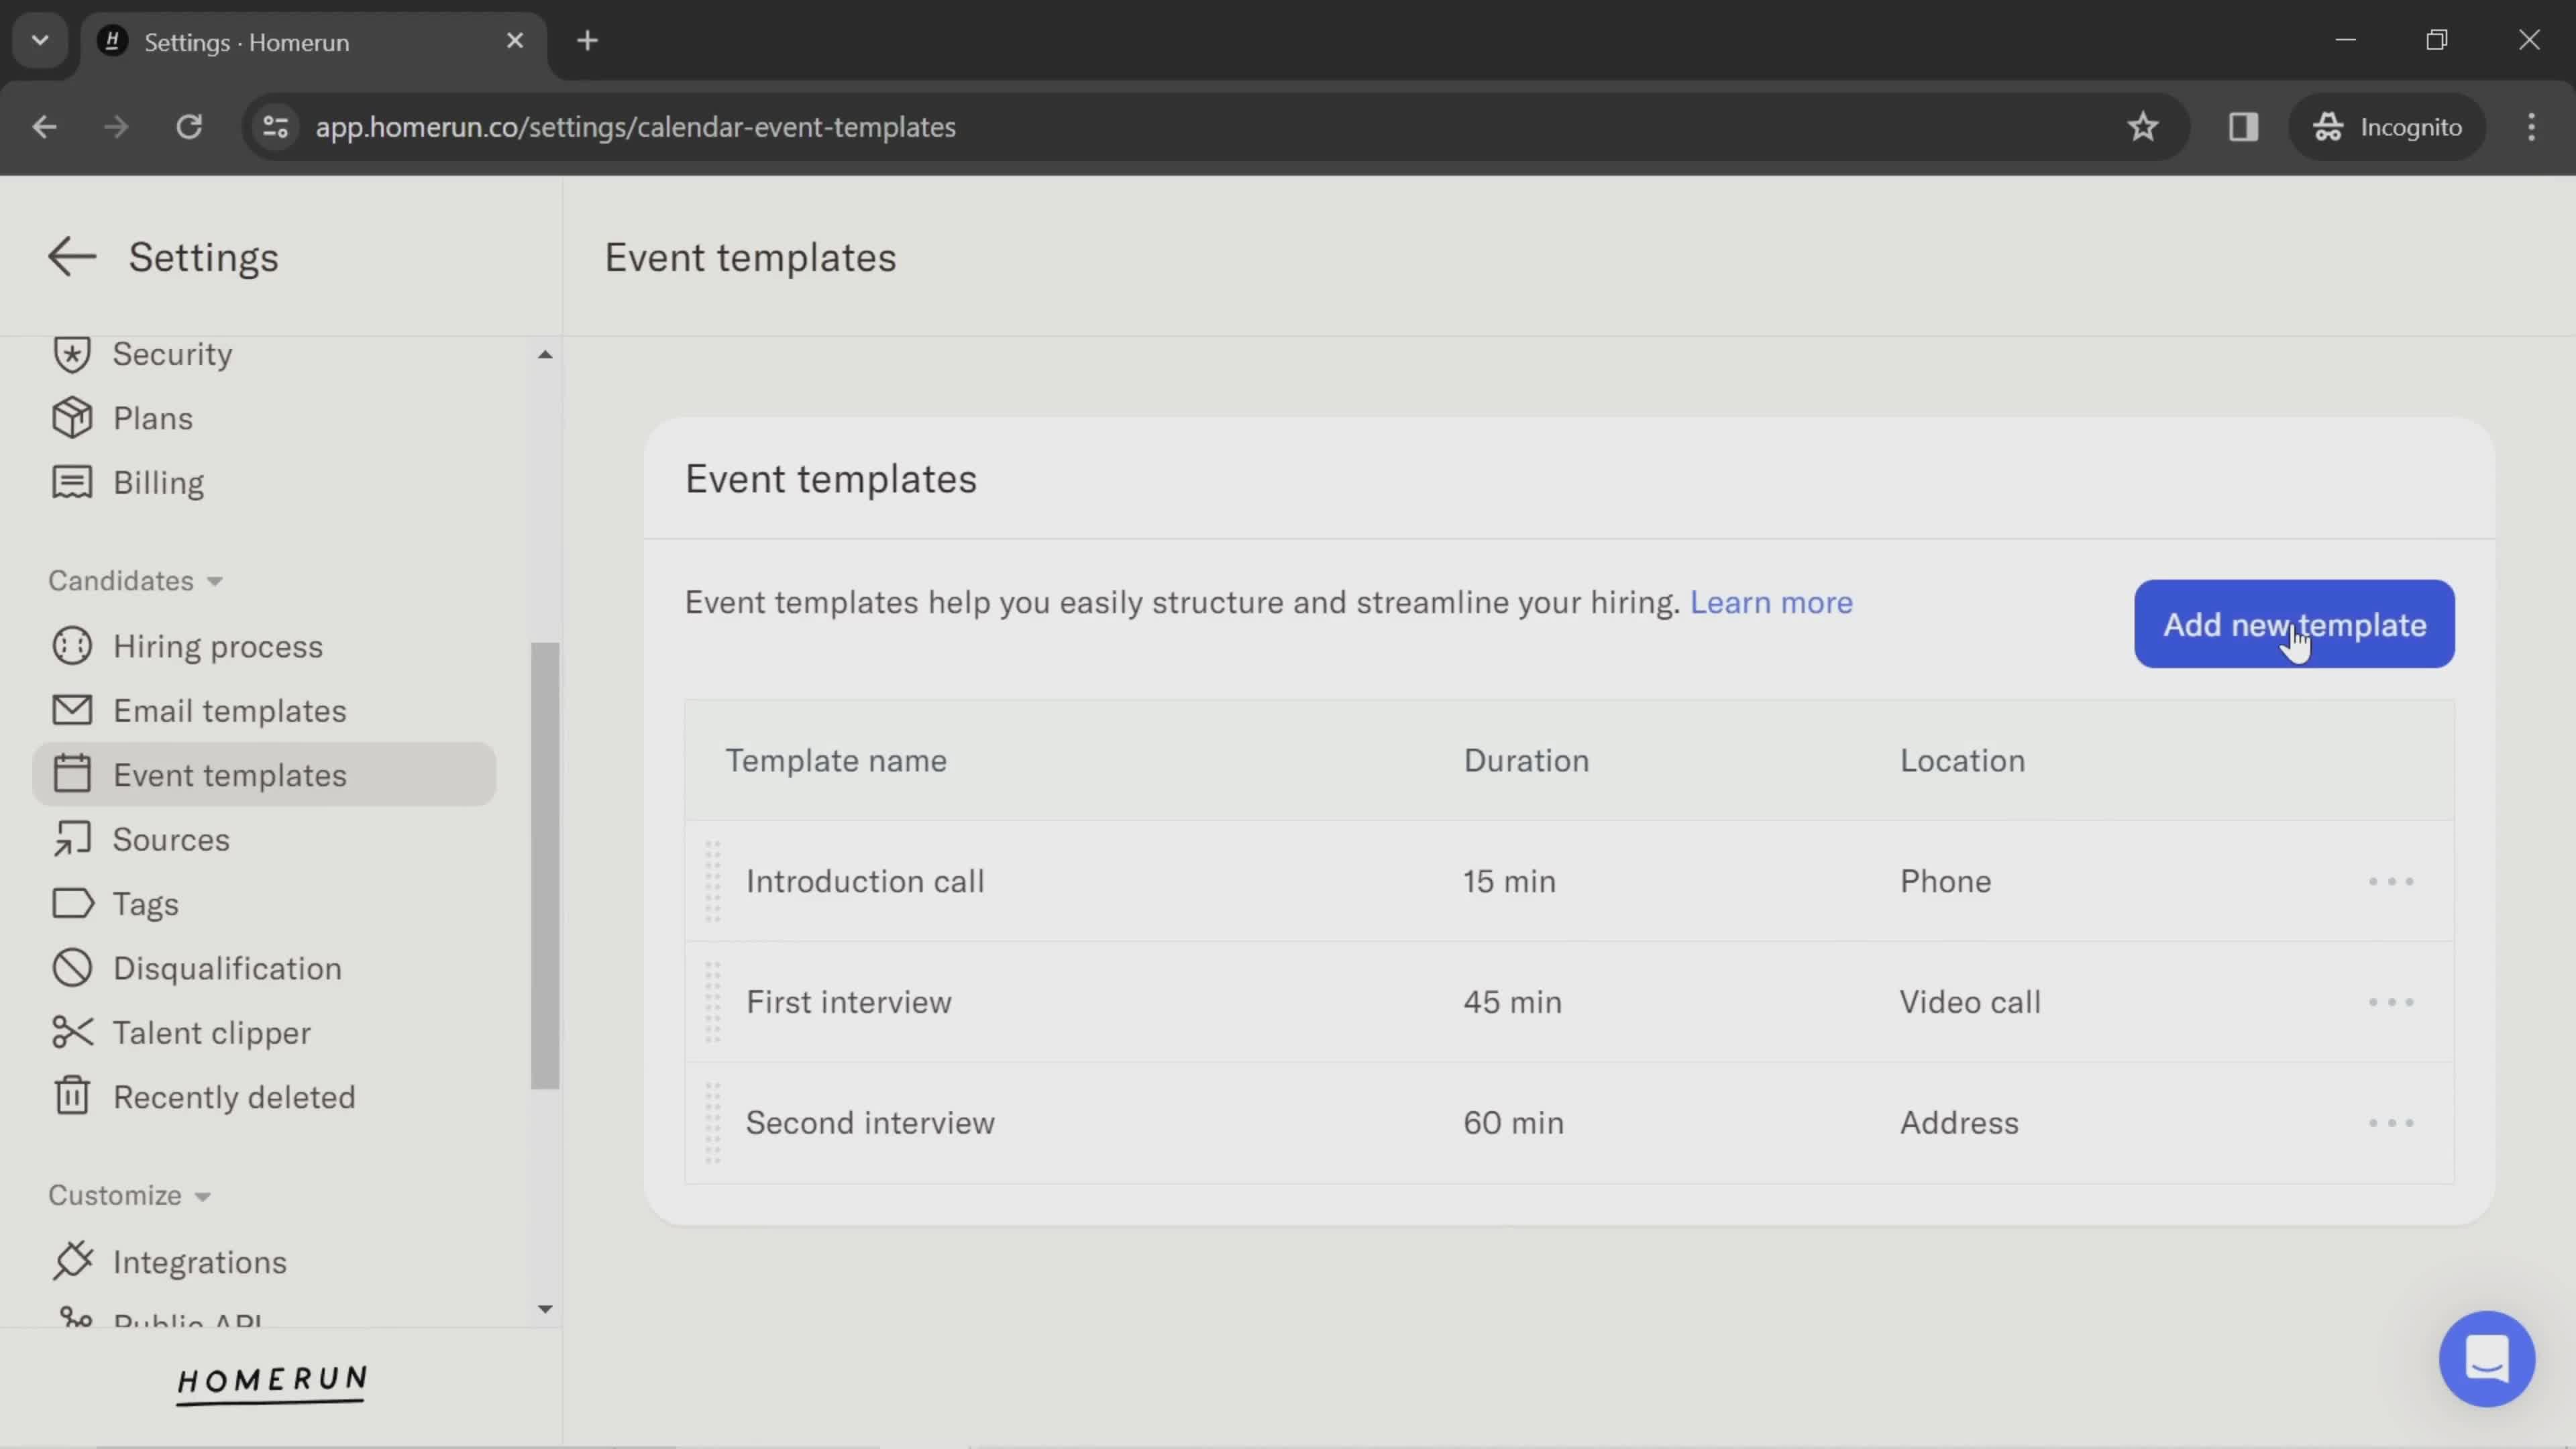Click sidebar scroll up arrow
Screen dimensions: 2576x1449
coord(545,354)
